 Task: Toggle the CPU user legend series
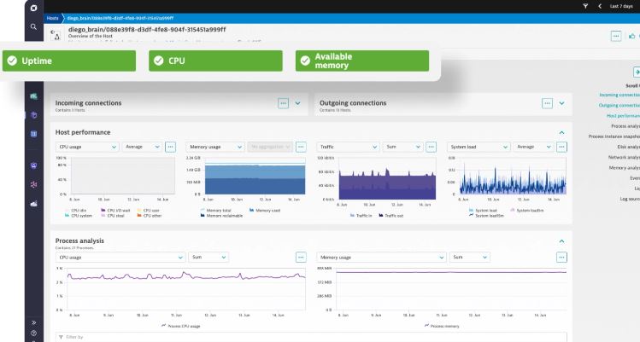pos(148,211)
